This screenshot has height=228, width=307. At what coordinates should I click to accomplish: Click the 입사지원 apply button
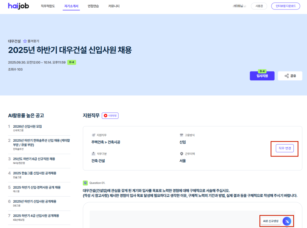pyautogui.click(x=262, y=76)
